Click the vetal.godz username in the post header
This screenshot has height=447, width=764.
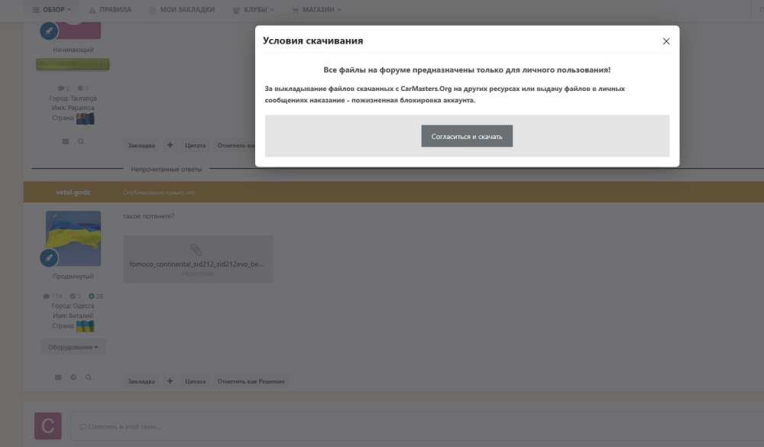[73, 192]
